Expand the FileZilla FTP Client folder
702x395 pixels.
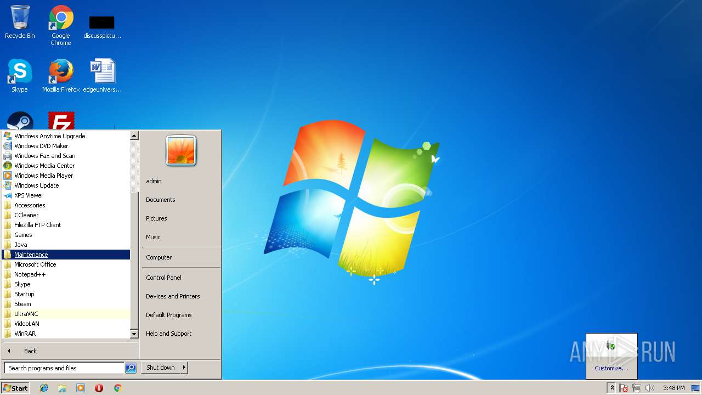[66, 225]
